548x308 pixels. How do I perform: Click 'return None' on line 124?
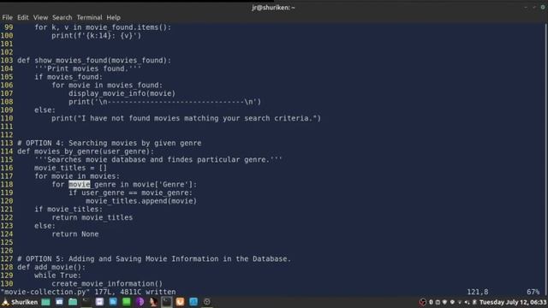click(75, 234)
